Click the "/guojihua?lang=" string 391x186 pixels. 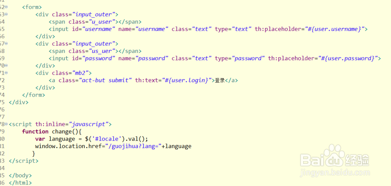tap(133, 146)
